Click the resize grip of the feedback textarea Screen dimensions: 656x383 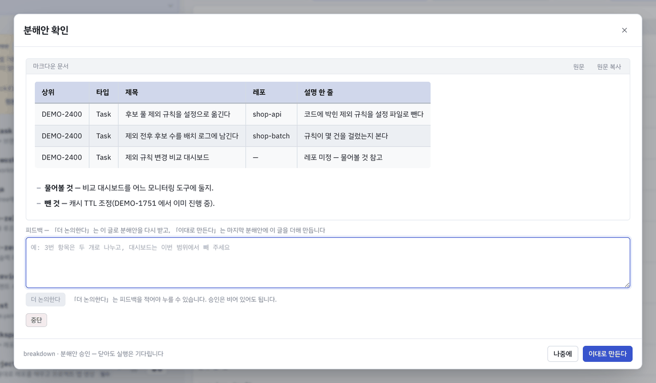(627, 285)
